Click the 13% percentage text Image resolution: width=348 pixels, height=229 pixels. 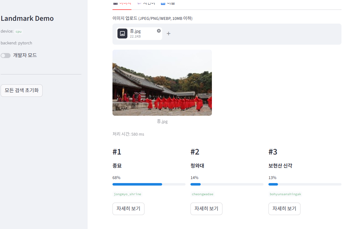272,177
